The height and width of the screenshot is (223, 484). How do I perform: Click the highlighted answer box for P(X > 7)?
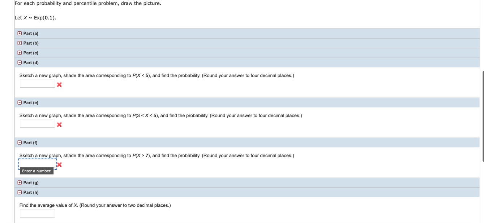[37, 163]
